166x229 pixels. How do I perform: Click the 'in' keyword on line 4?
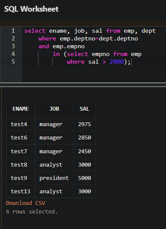56,54
